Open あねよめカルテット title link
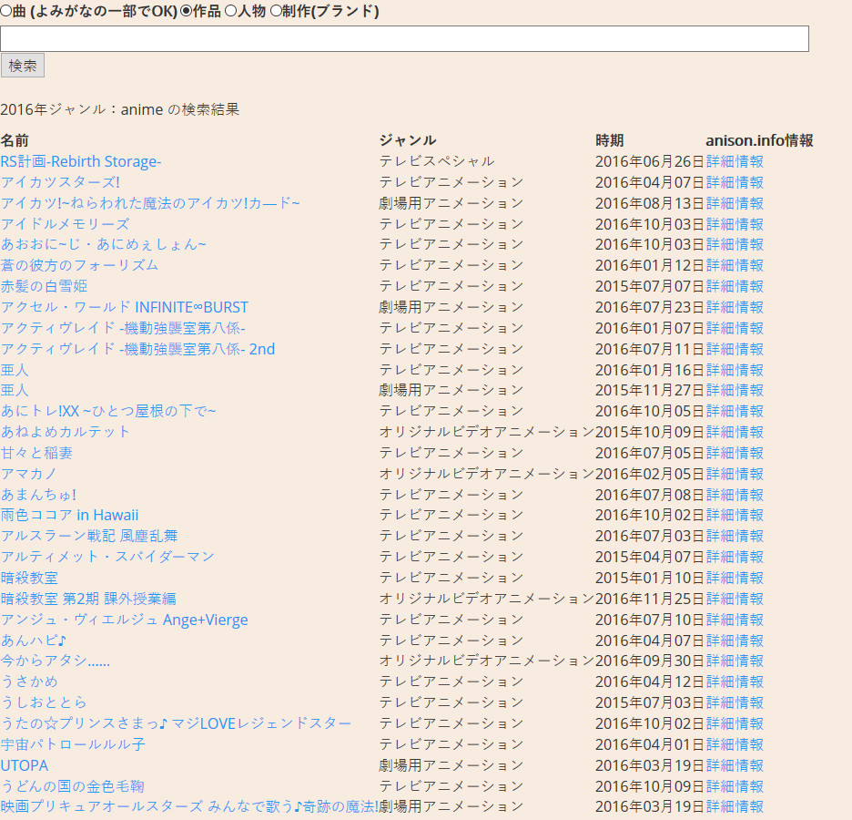Image resolution: width=852 pixels, height=820 pixels. click(x=66, y=432)
